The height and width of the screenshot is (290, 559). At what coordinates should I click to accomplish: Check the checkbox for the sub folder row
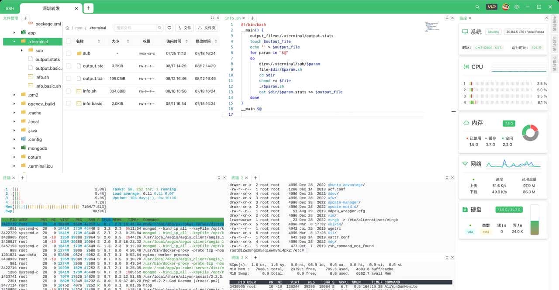69,53
